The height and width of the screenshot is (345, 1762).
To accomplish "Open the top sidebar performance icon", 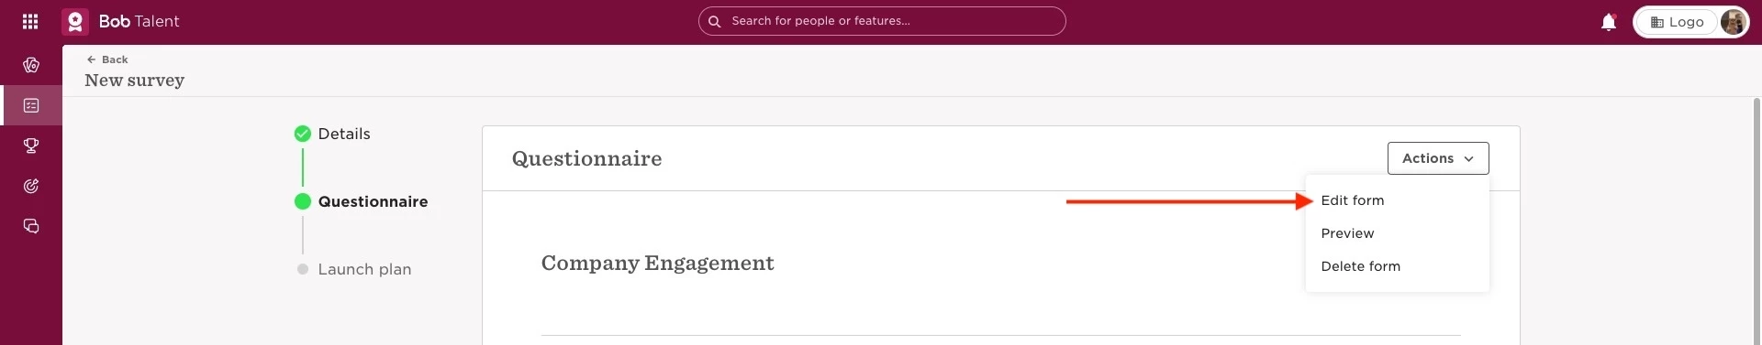I will coord(31,65).
